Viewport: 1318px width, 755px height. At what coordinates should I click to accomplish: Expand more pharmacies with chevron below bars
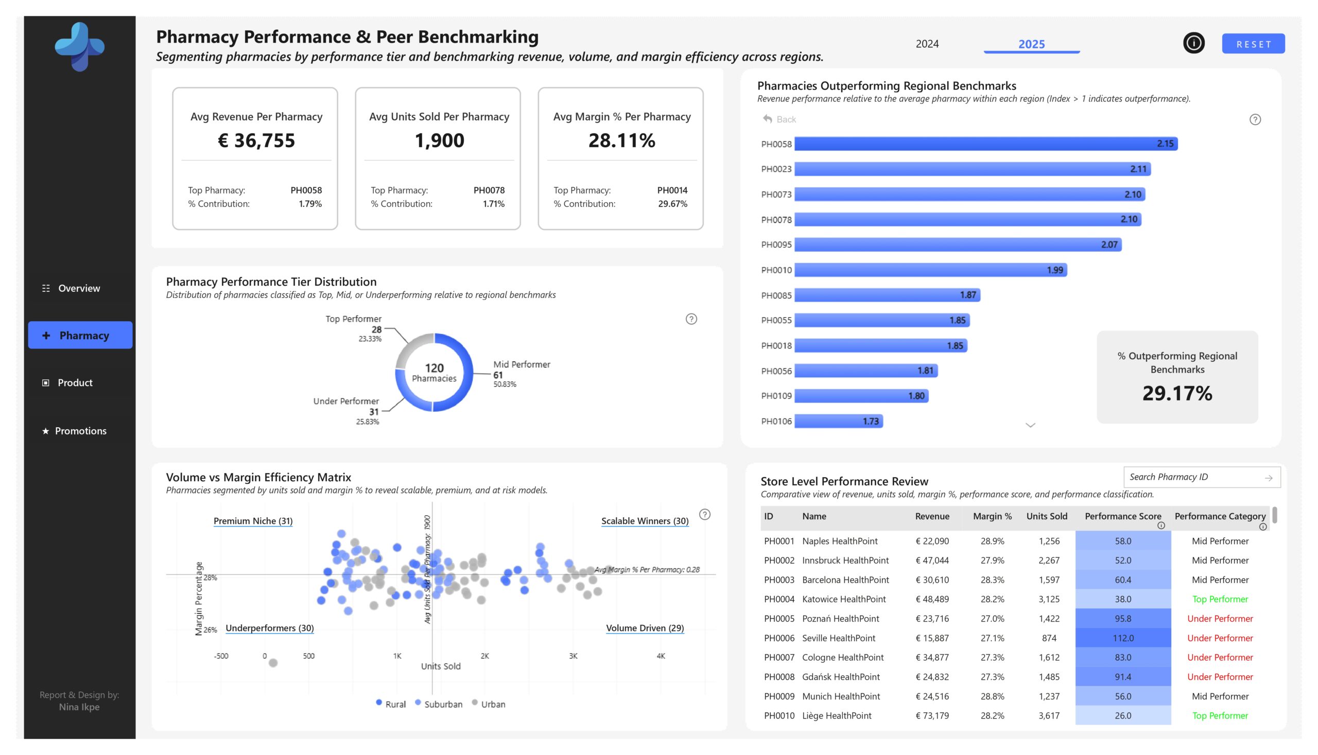click(x=1030, y=425)
